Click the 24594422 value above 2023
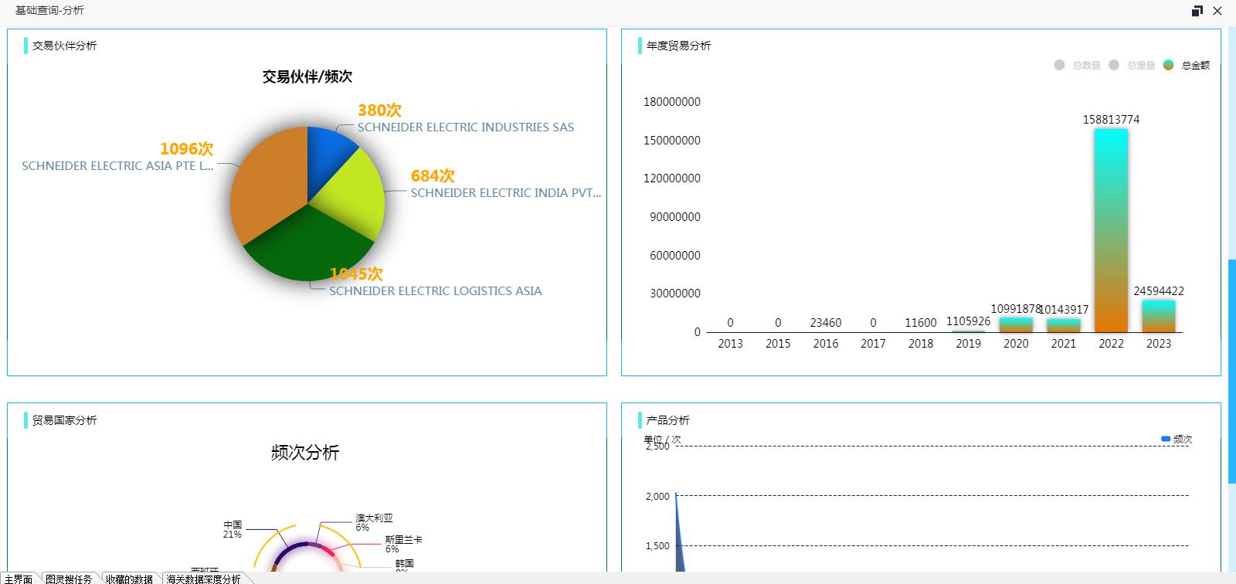Screen dimensions: 1236x584 (x=1159, y=291)
